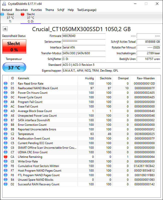Click the Schrijf Acties Totaal 858888 GB value
The image size is (163, 200).
pos(148,41)
